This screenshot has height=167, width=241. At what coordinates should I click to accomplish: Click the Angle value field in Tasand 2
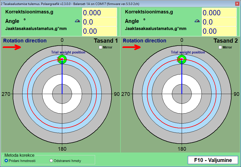pos(219,22)
